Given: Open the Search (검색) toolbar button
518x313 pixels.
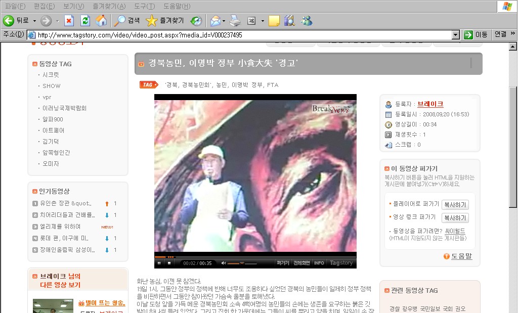Looking at the screenshot, I should (x=126, y=21).
